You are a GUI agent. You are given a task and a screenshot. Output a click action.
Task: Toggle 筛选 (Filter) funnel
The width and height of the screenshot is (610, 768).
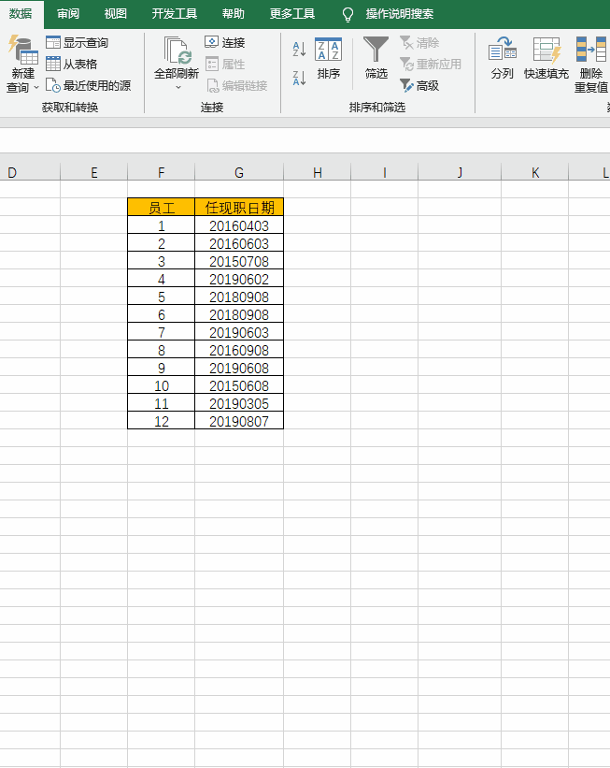point(376,58)
